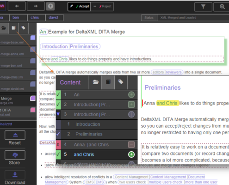Click the gray up-arrow circle icon

50,6
